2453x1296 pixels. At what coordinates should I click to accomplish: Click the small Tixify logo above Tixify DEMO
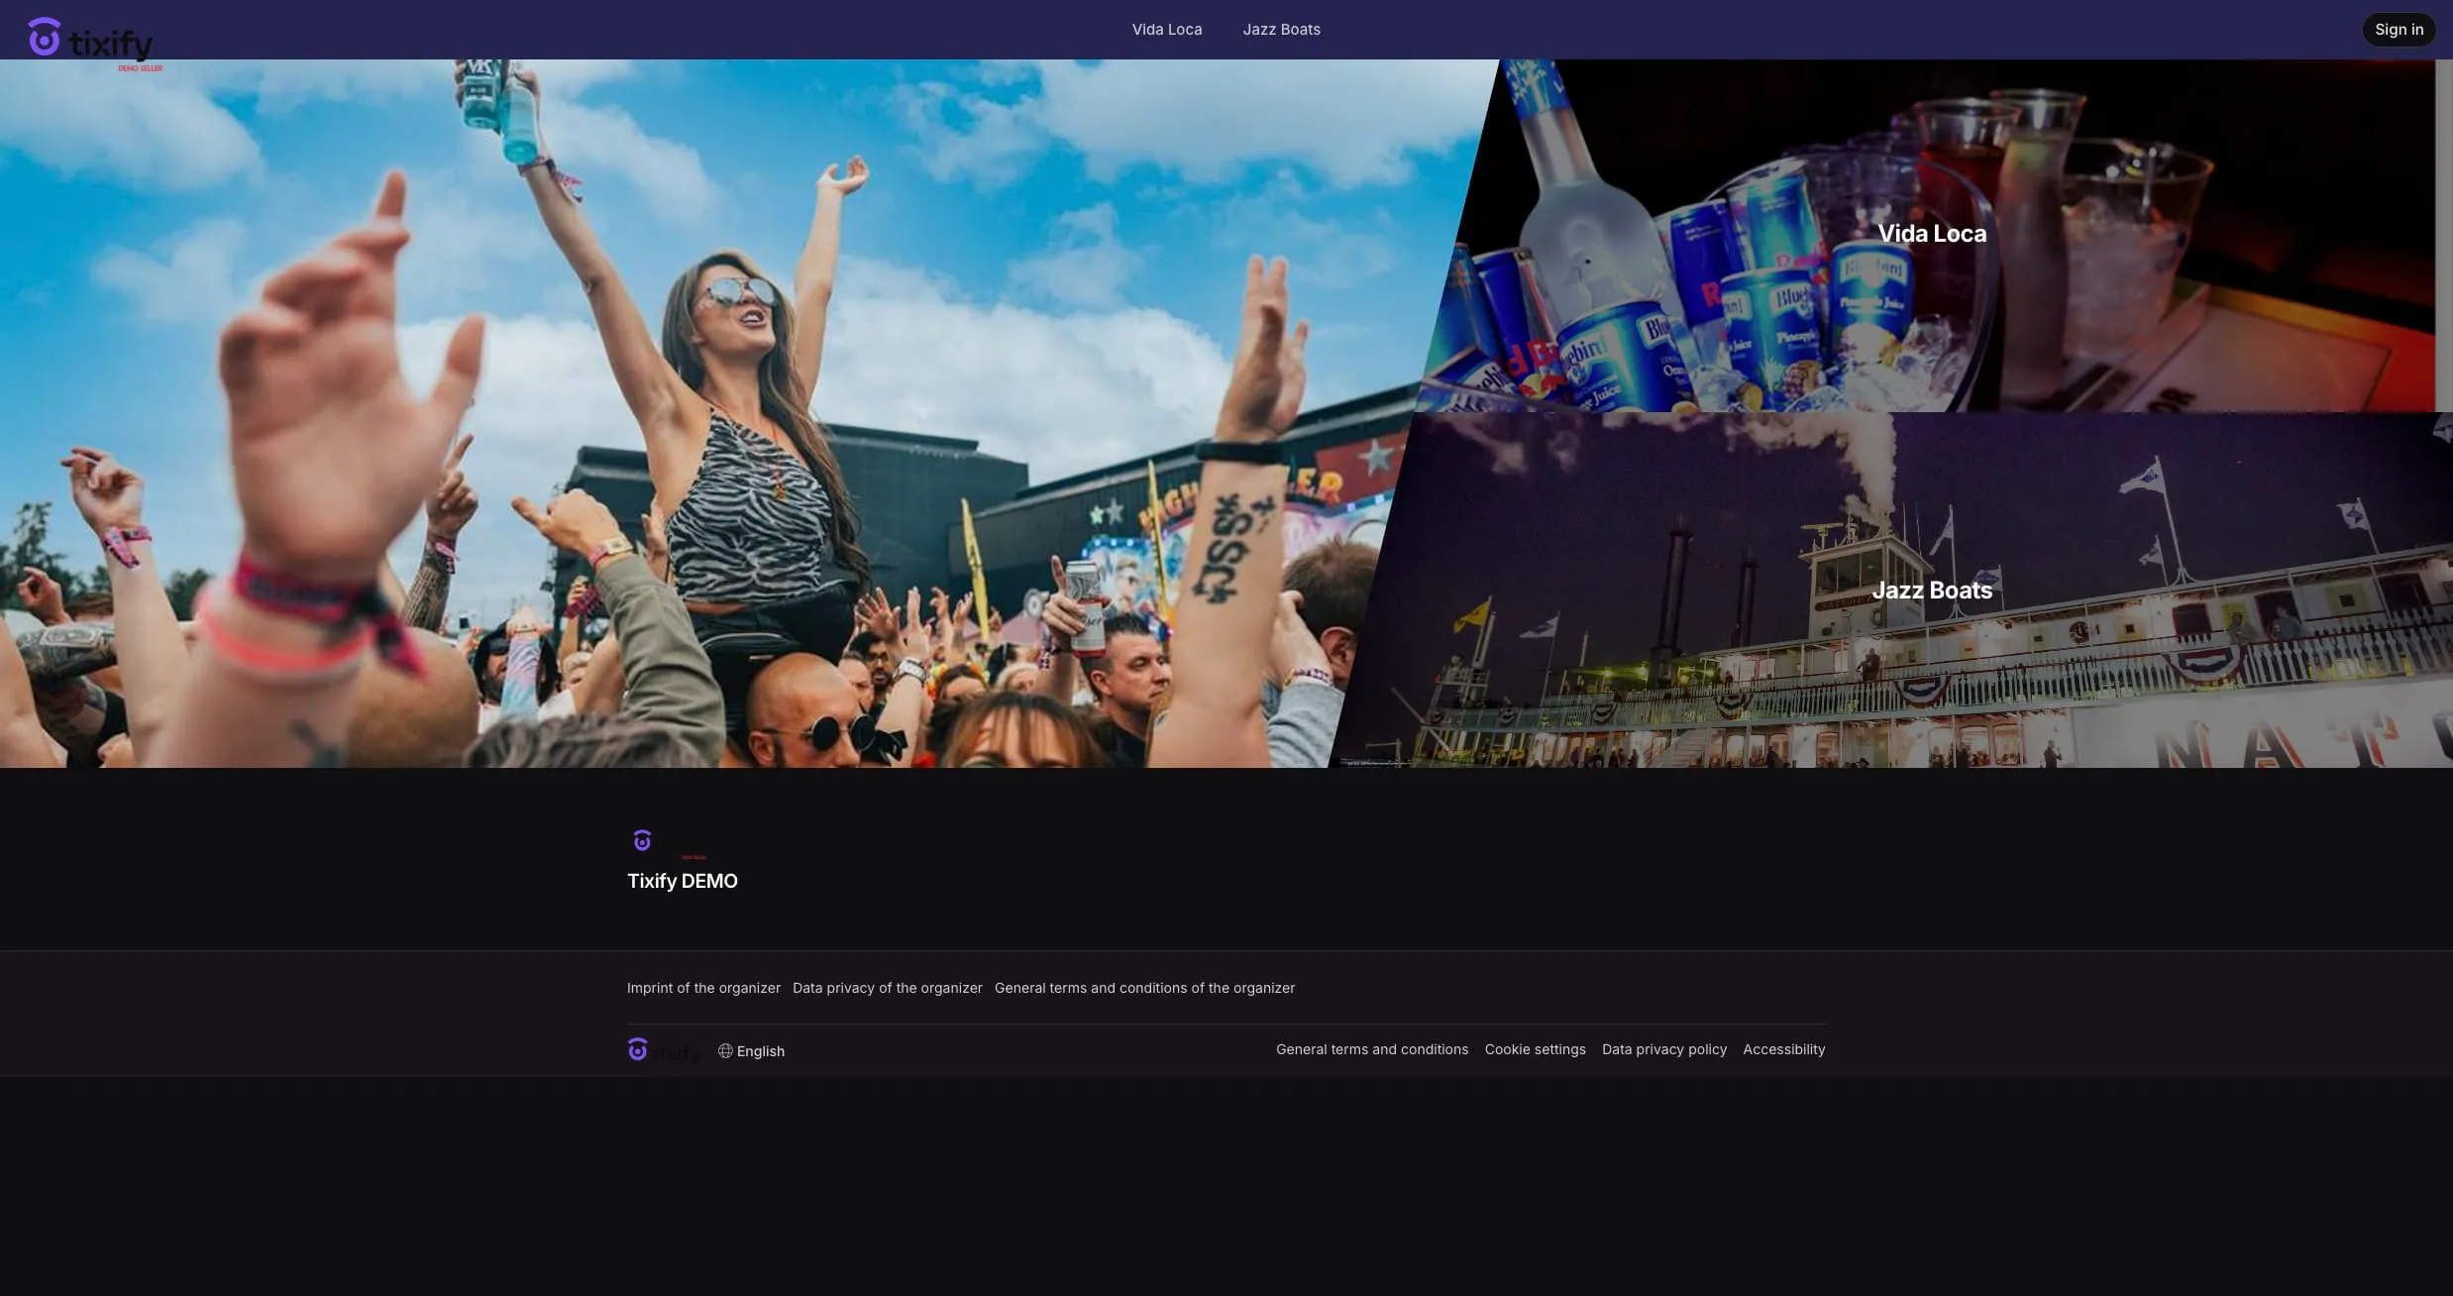pos(668,842)
